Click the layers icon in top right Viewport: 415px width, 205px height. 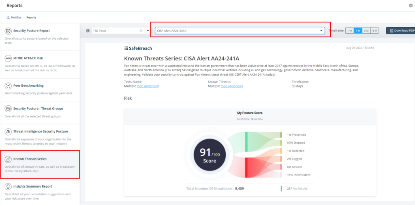tap(411, 6)
